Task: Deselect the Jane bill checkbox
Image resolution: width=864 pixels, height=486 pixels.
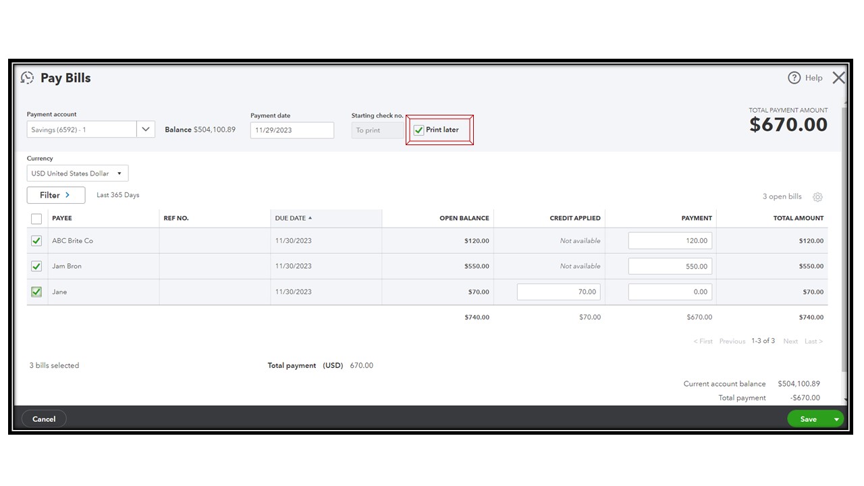Action: coord(36,291)
